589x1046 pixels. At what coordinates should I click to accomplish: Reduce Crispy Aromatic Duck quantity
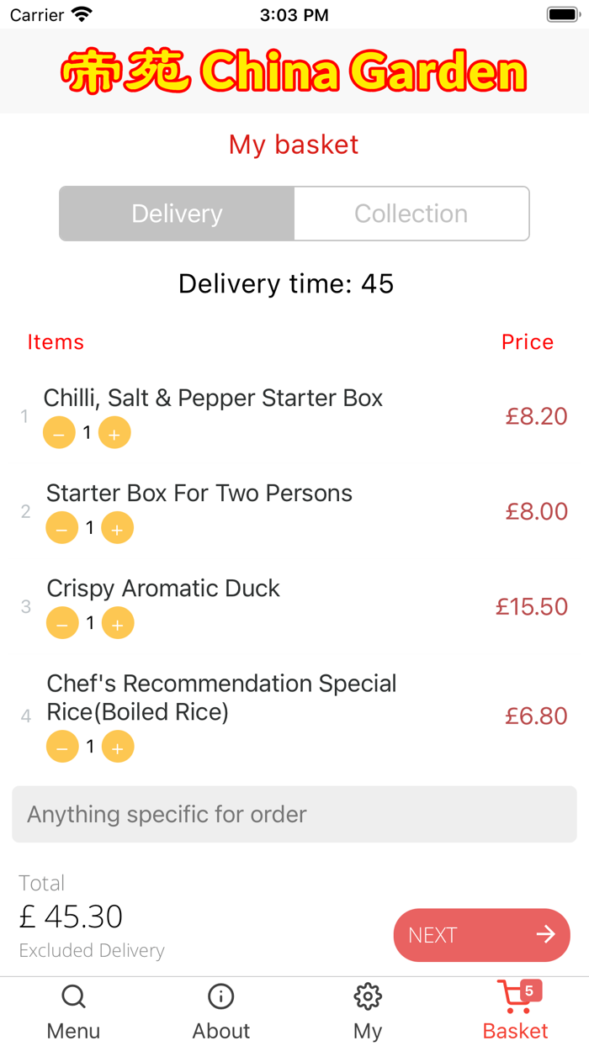point(62,623)
